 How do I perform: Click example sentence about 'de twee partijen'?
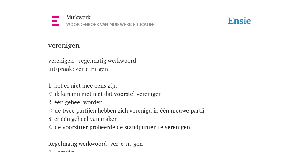[130, 111]
